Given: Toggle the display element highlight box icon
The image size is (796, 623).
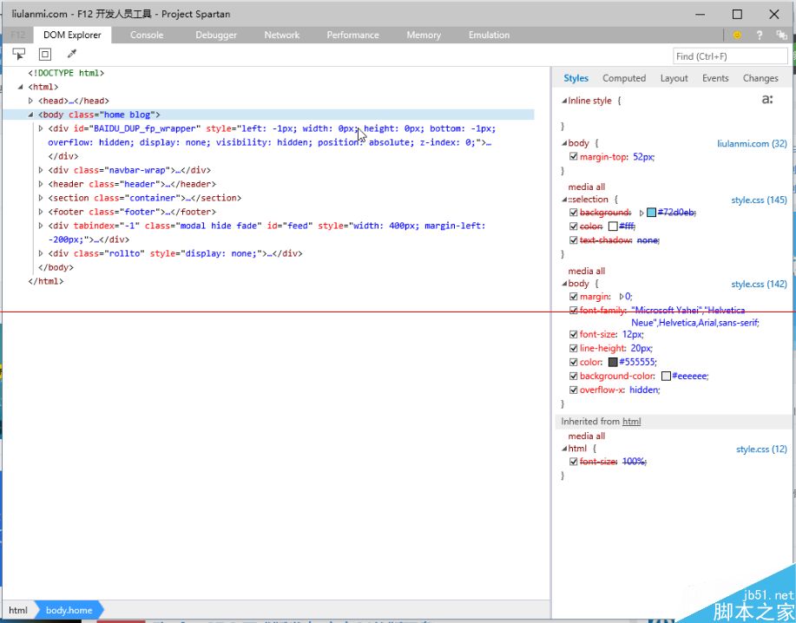Looking at the screenshot, I should [45, 55].
